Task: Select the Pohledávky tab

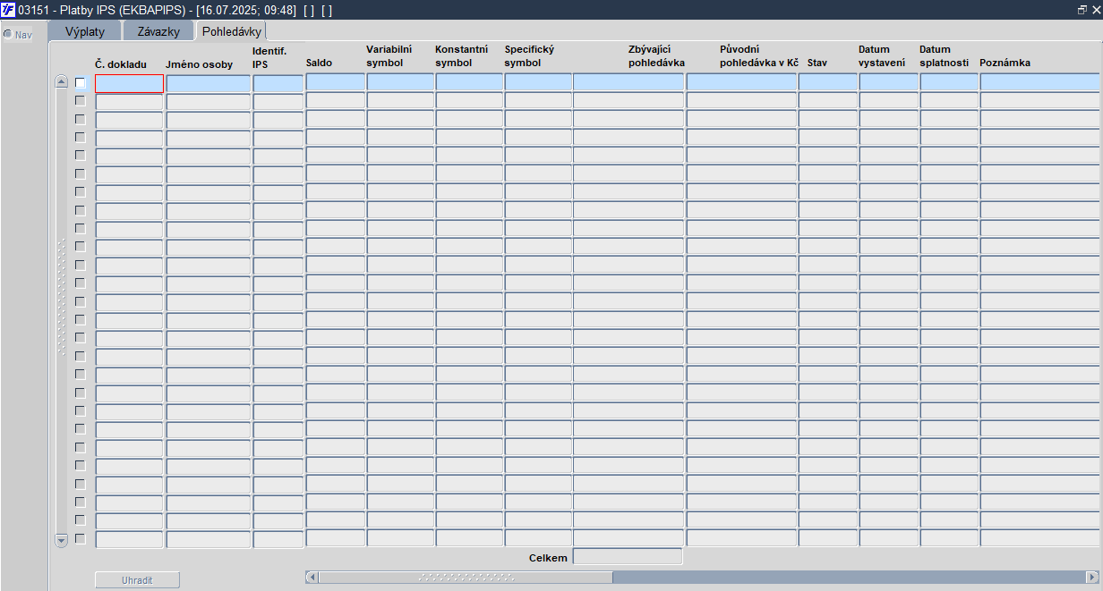Action: coord(232,30)
